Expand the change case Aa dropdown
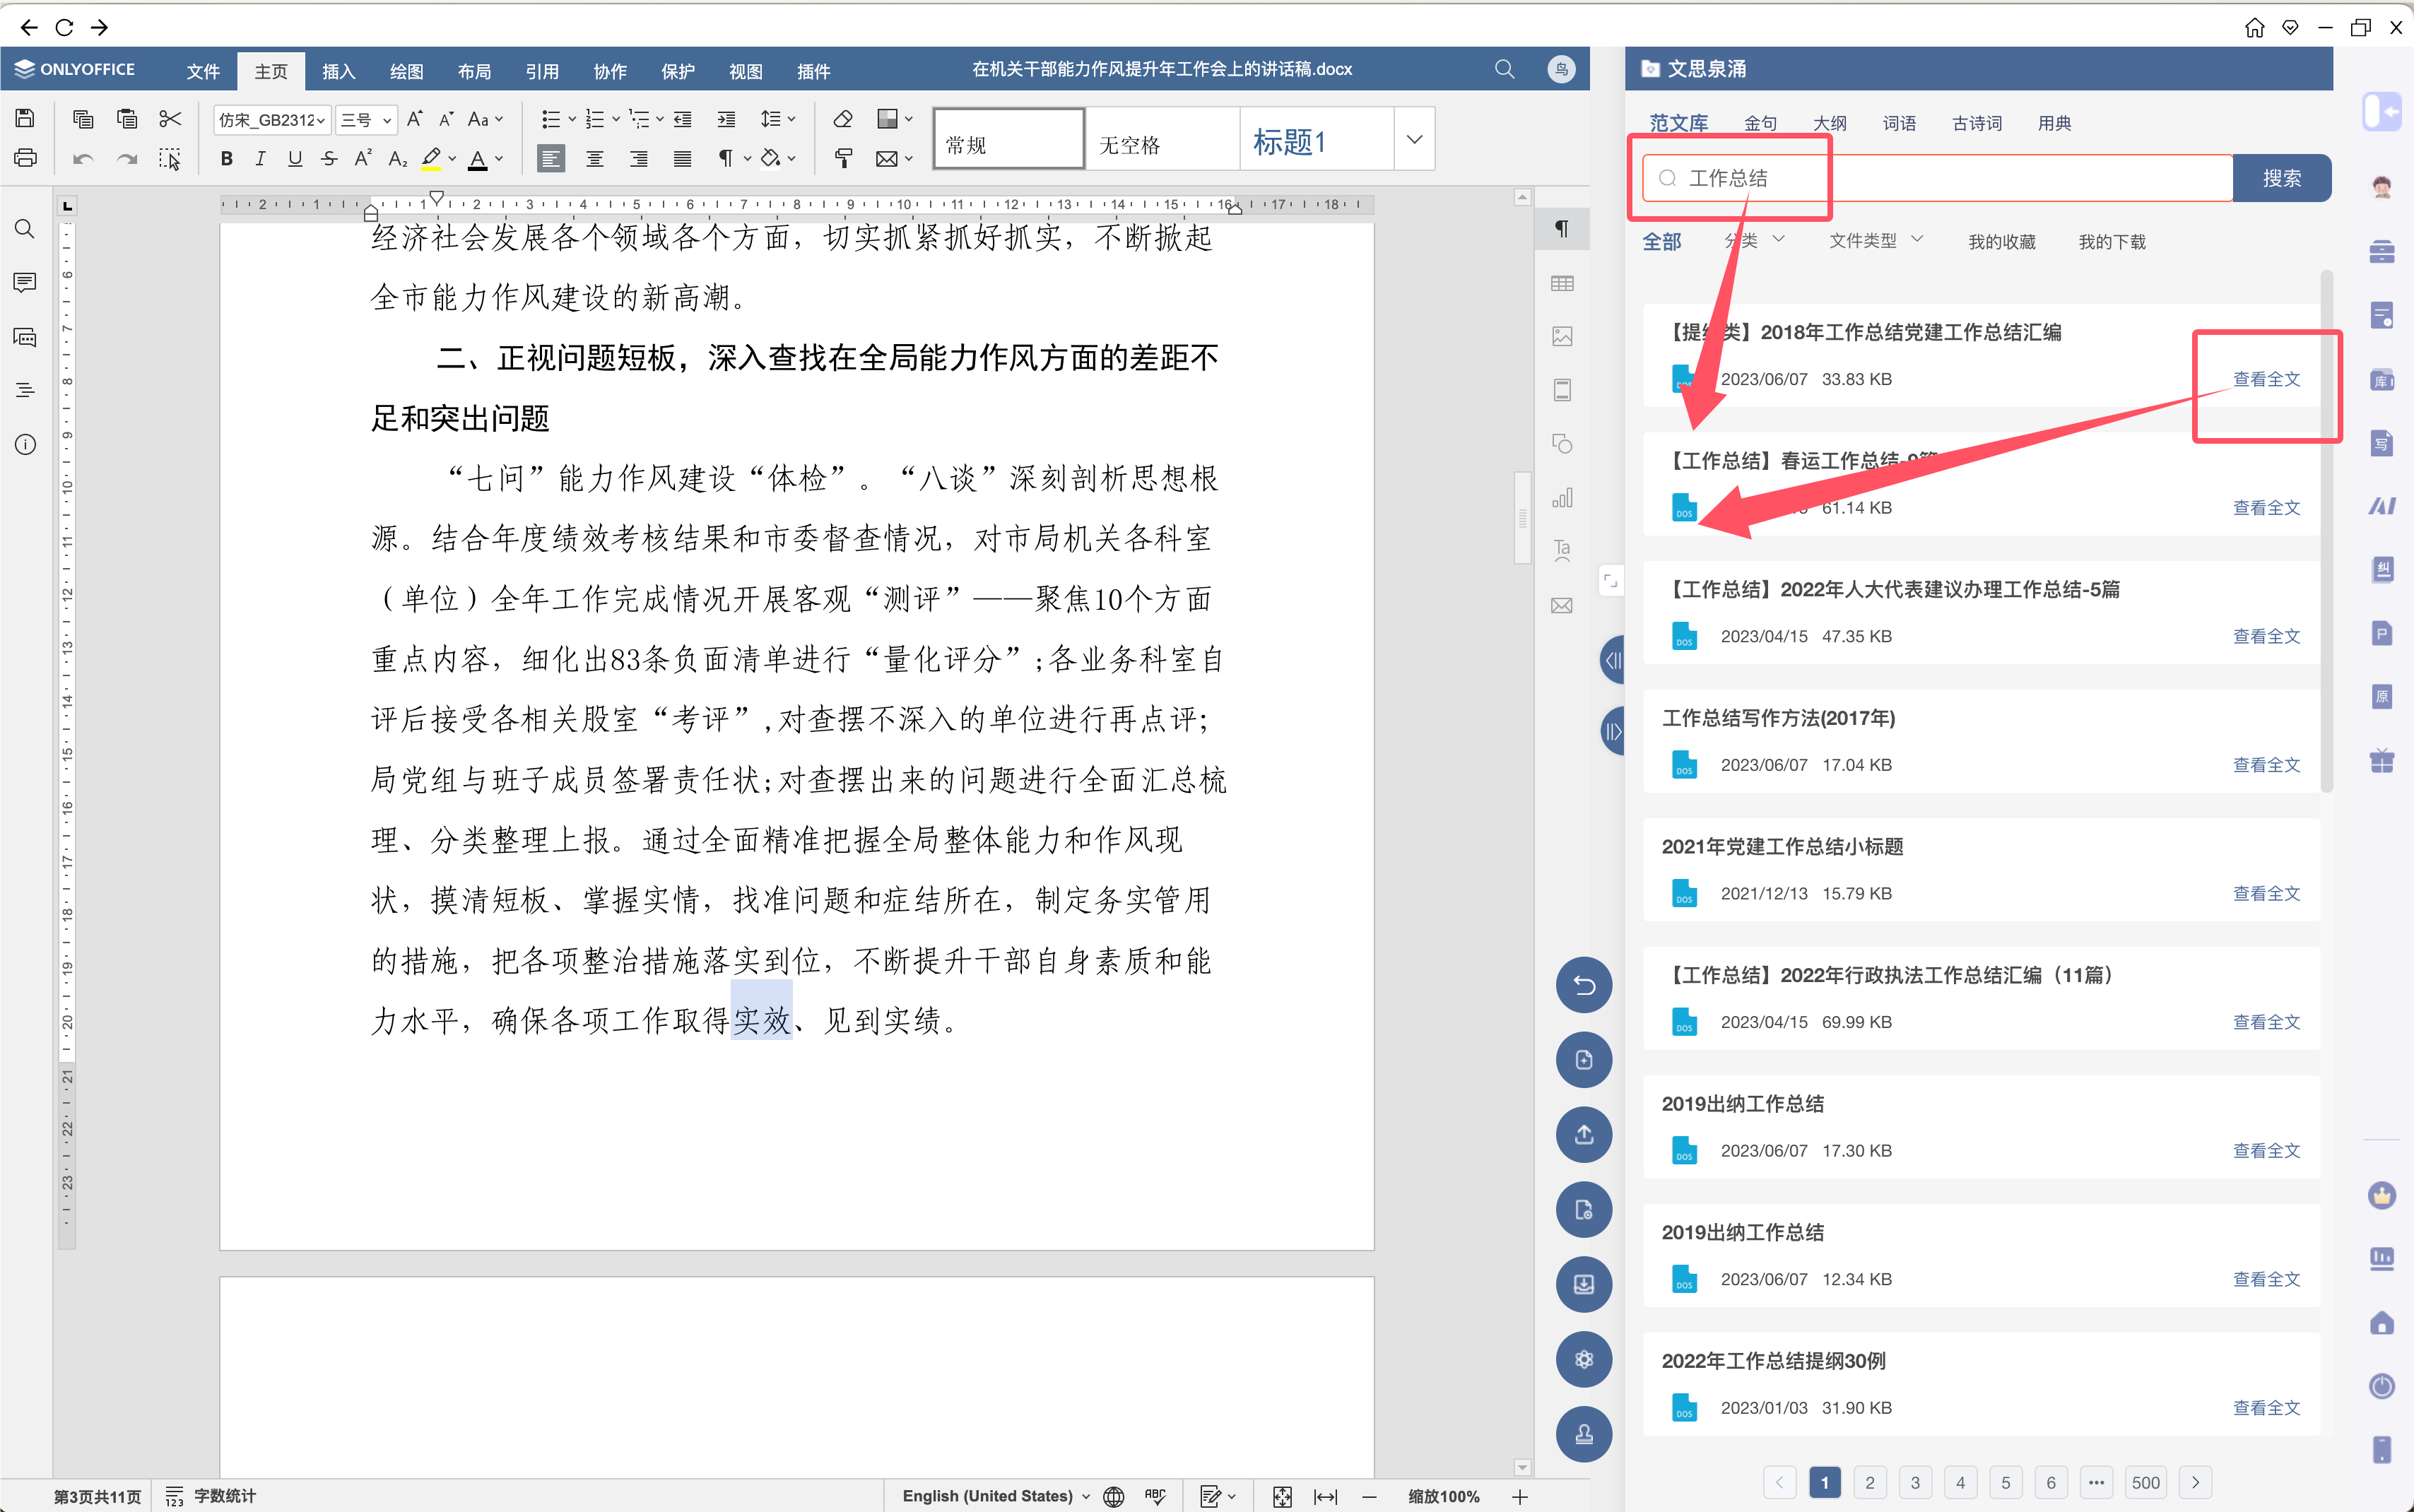This screenshot has height=1512, width=2414. [499, 119]
